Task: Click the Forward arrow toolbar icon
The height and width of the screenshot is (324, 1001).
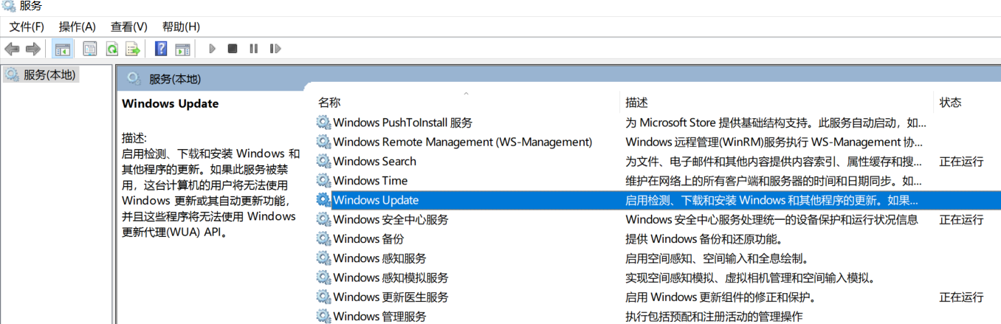Action: [x=32, y=49]
